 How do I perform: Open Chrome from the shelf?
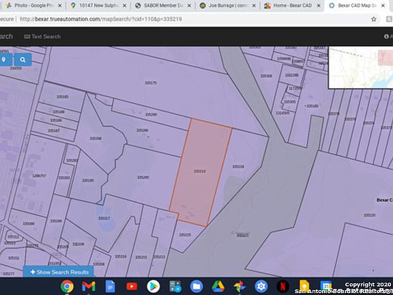[x=67, y=287]
